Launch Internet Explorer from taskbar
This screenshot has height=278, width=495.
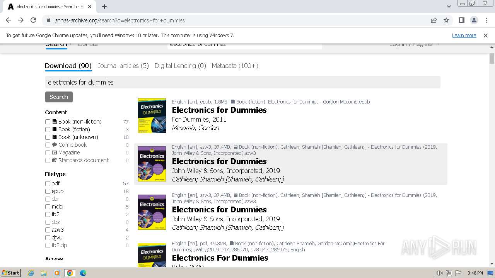tap(31, 273)
